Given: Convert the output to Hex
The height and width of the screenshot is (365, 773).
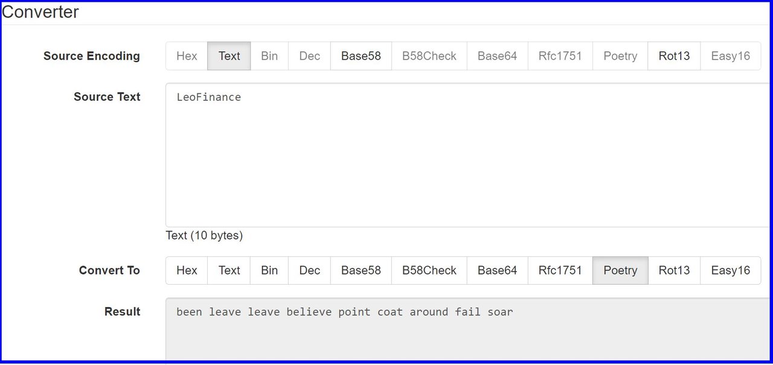Looking at the screenshot, I should (187, 270).
